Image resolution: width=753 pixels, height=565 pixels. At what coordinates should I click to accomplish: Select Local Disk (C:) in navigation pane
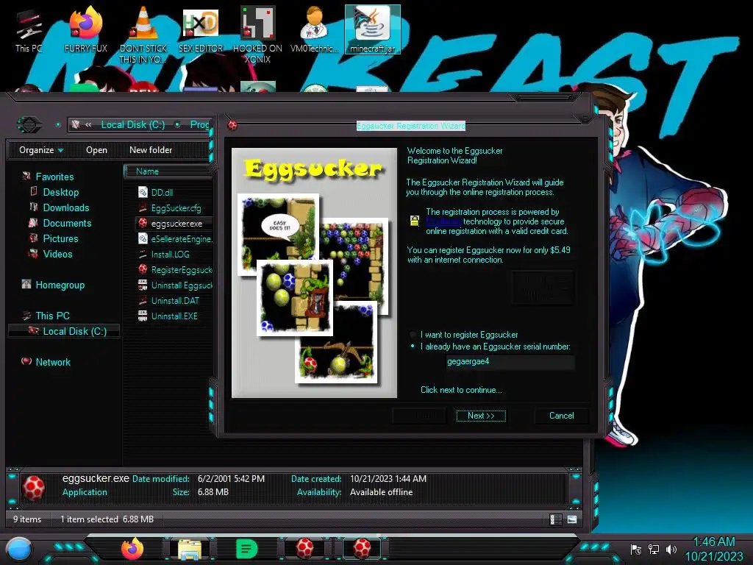64,331
